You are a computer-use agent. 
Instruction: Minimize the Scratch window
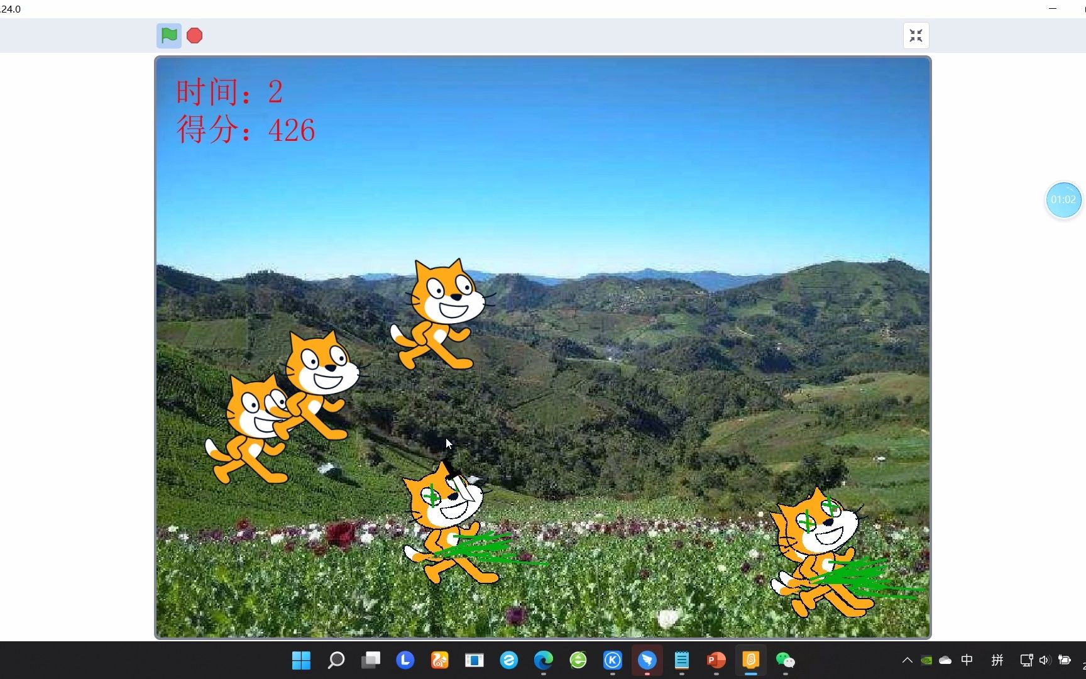click(1053, 9)
